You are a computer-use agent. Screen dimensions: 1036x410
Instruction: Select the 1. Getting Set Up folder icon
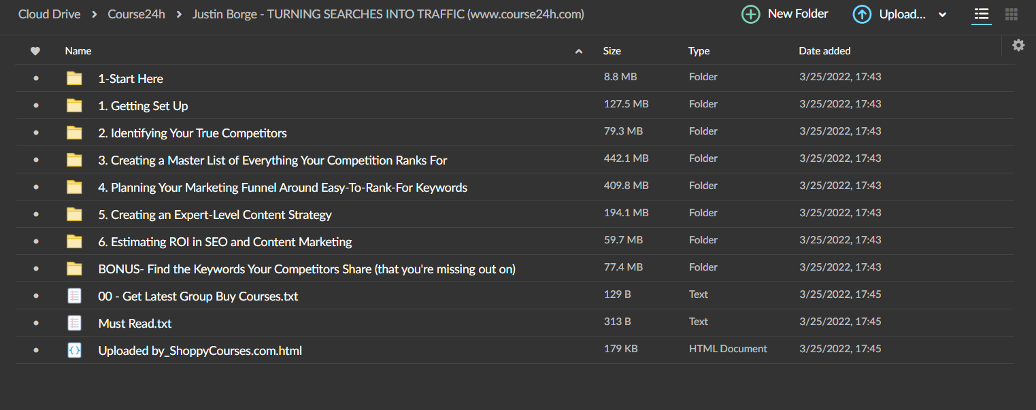[x=74, y=105]
